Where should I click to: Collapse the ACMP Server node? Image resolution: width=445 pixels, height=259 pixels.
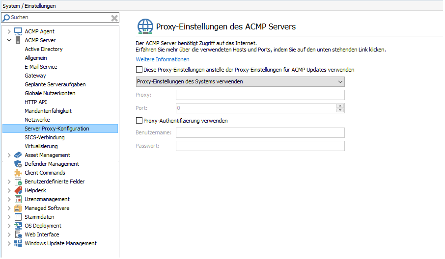pos(9,40)
